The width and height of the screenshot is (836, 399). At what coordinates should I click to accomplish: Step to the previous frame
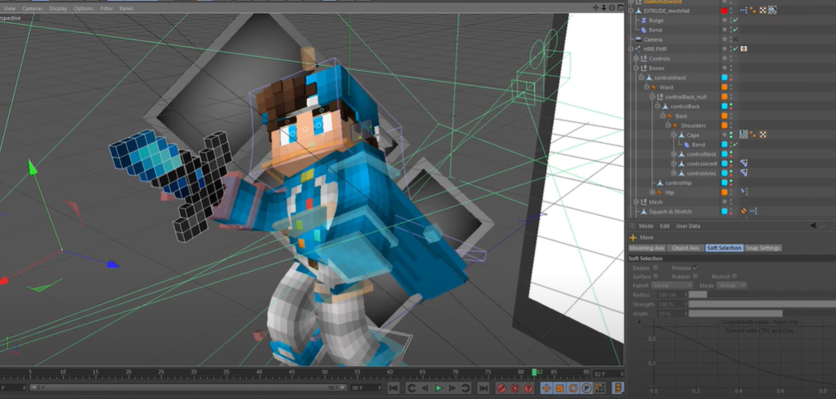tap(425, 388)
